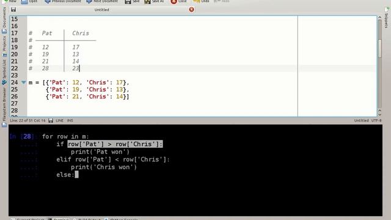Switch to the Terminal bottom tab
391x220 pixels.
click(x=59, y=219)
